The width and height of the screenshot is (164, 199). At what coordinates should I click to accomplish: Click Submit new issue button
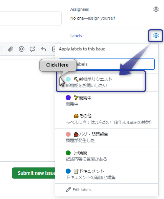point(34,173)
